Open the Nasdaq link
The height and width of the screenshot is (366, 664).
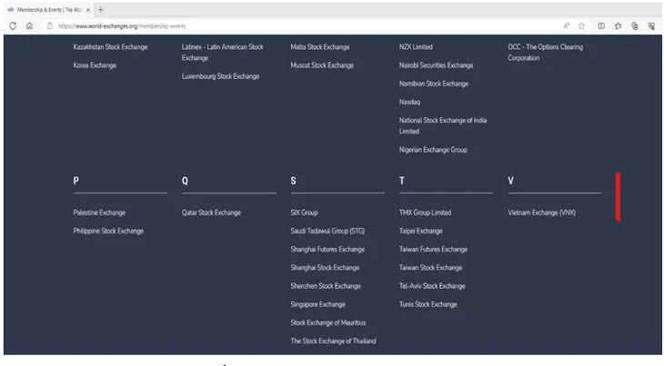coord(410,103)
